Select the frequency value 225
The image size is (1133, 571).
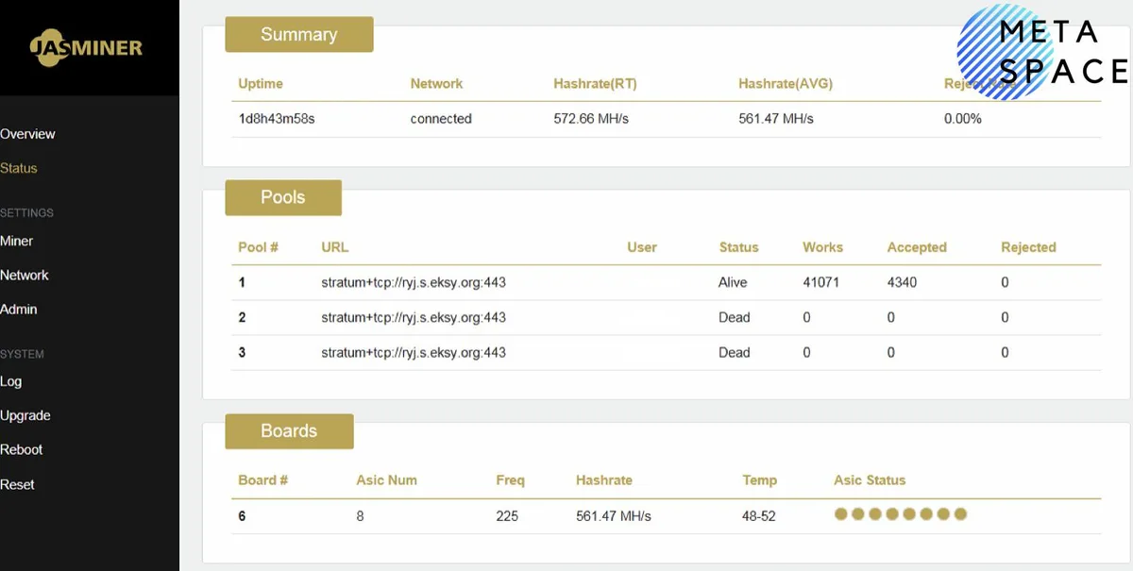(507, 516)
